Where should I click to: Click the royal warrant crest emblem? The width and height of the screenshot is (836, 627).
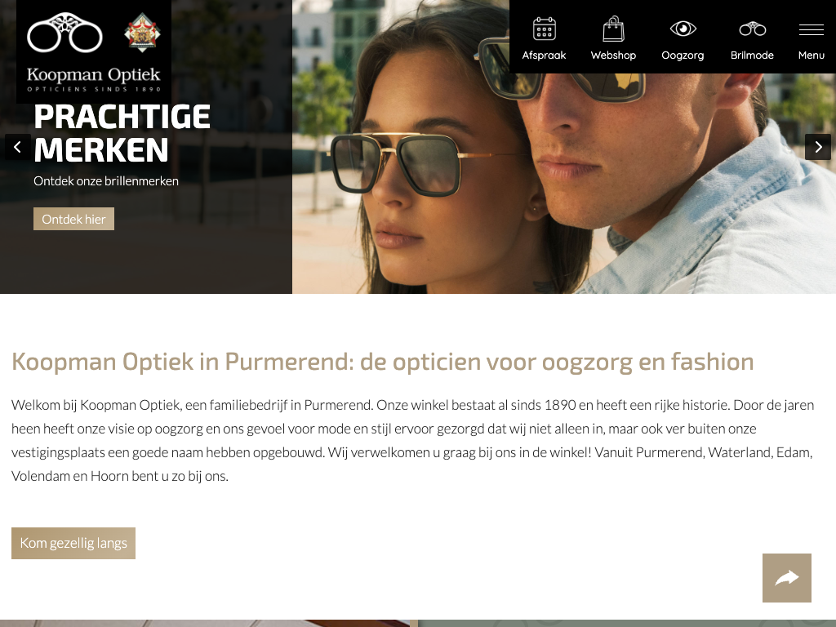[142, 33]
